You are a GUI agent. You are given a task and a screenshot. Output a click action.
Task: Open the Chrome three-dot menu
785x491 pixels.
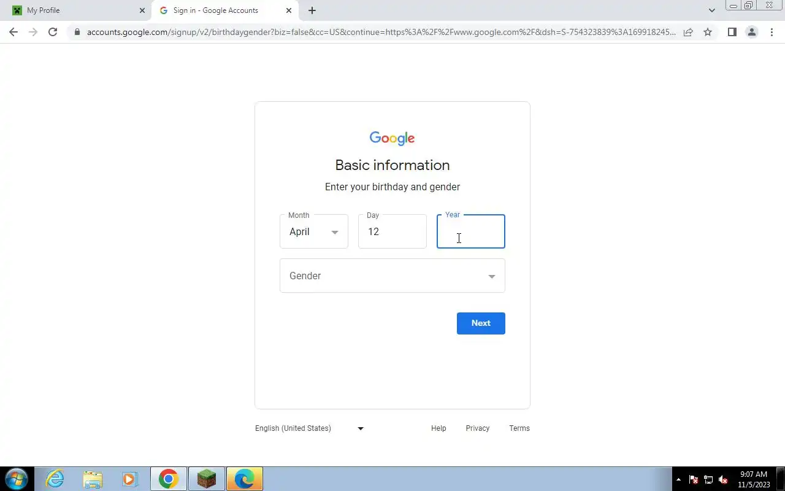[x=772, y=32]
